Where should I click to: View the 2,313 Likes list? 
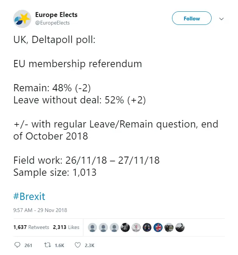pos(66,227)
